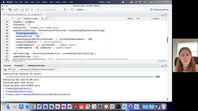
Task: Click the console working directory arrow icon
Action: click(57, 69)
